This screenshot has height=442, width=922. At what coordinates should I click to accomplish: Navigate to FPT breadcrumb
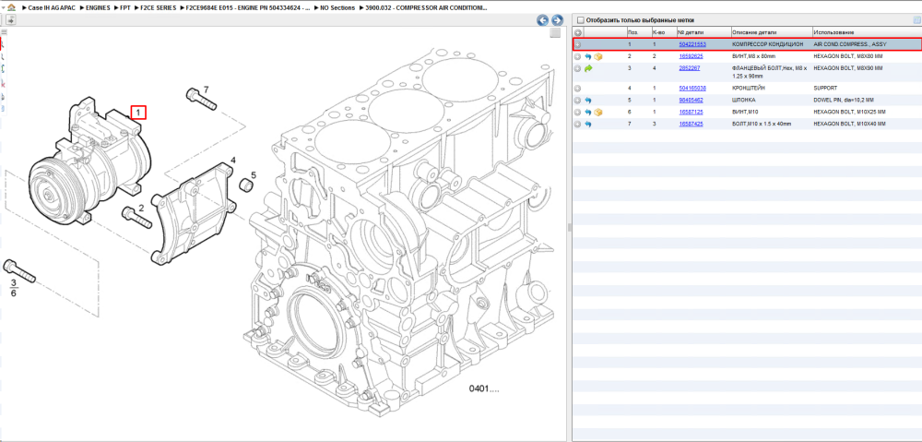click(x=125, y=8)
